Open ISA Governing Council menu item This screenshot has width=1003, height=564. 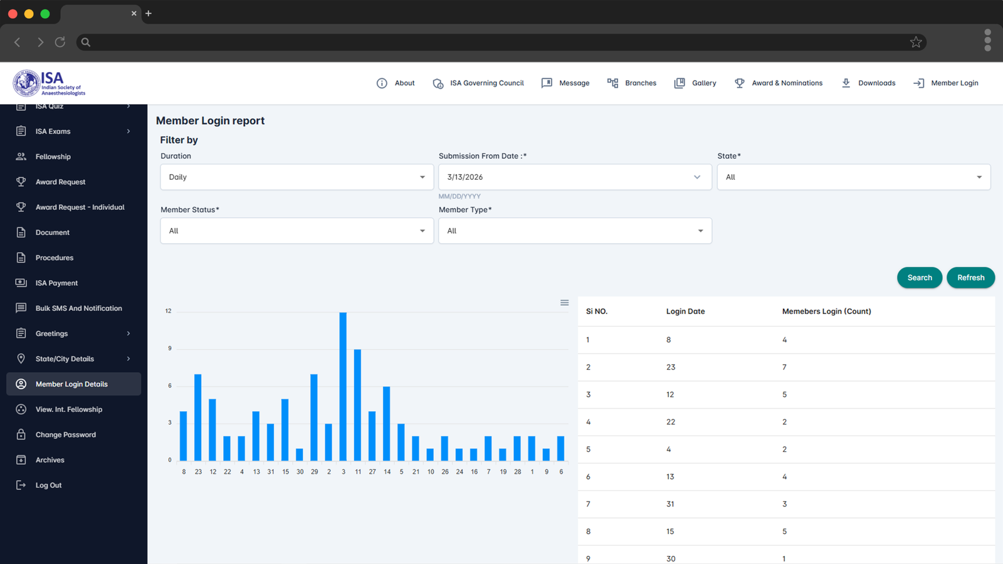pos(478,83)
